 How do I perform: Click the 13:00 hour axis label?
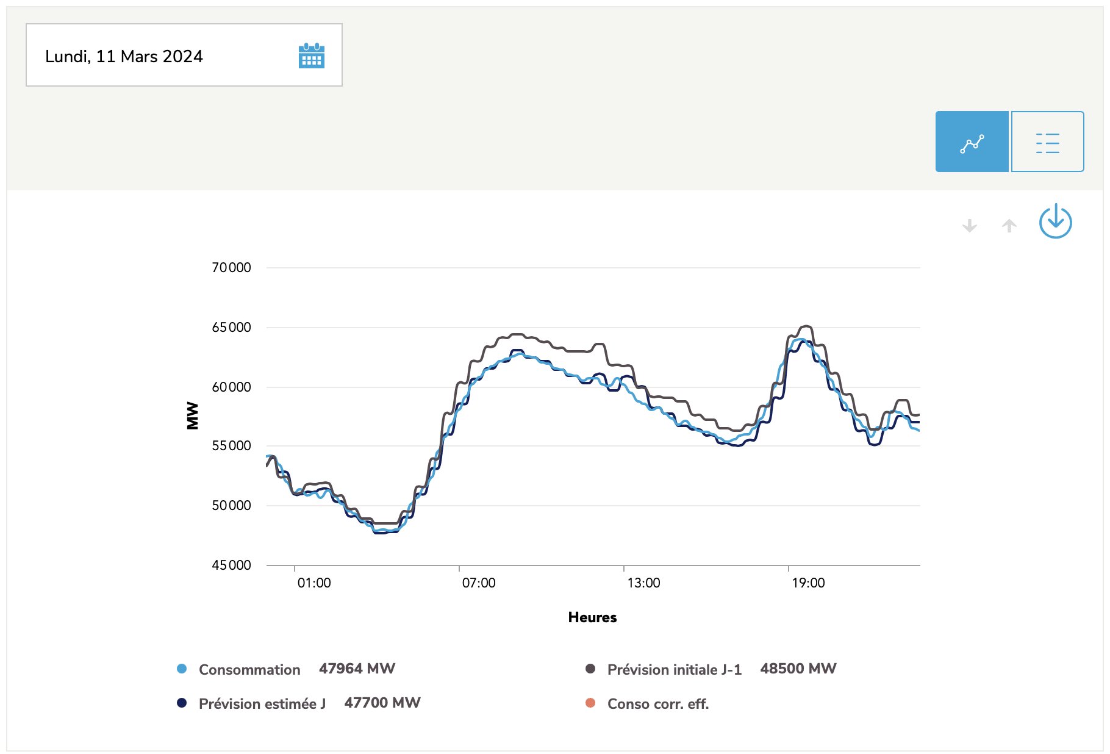tap(643, 583)
